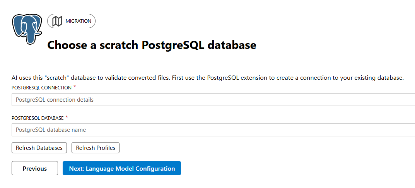Image resolution: width=415 pixels, height=188 pixels.
Task: Proceed to Next: Language Model Configuration
Action: click(122, 168)
